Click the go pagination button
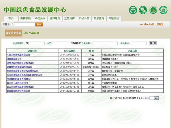Image resolution: width=171 pixels, height=128 pixels. click(156, 98)
